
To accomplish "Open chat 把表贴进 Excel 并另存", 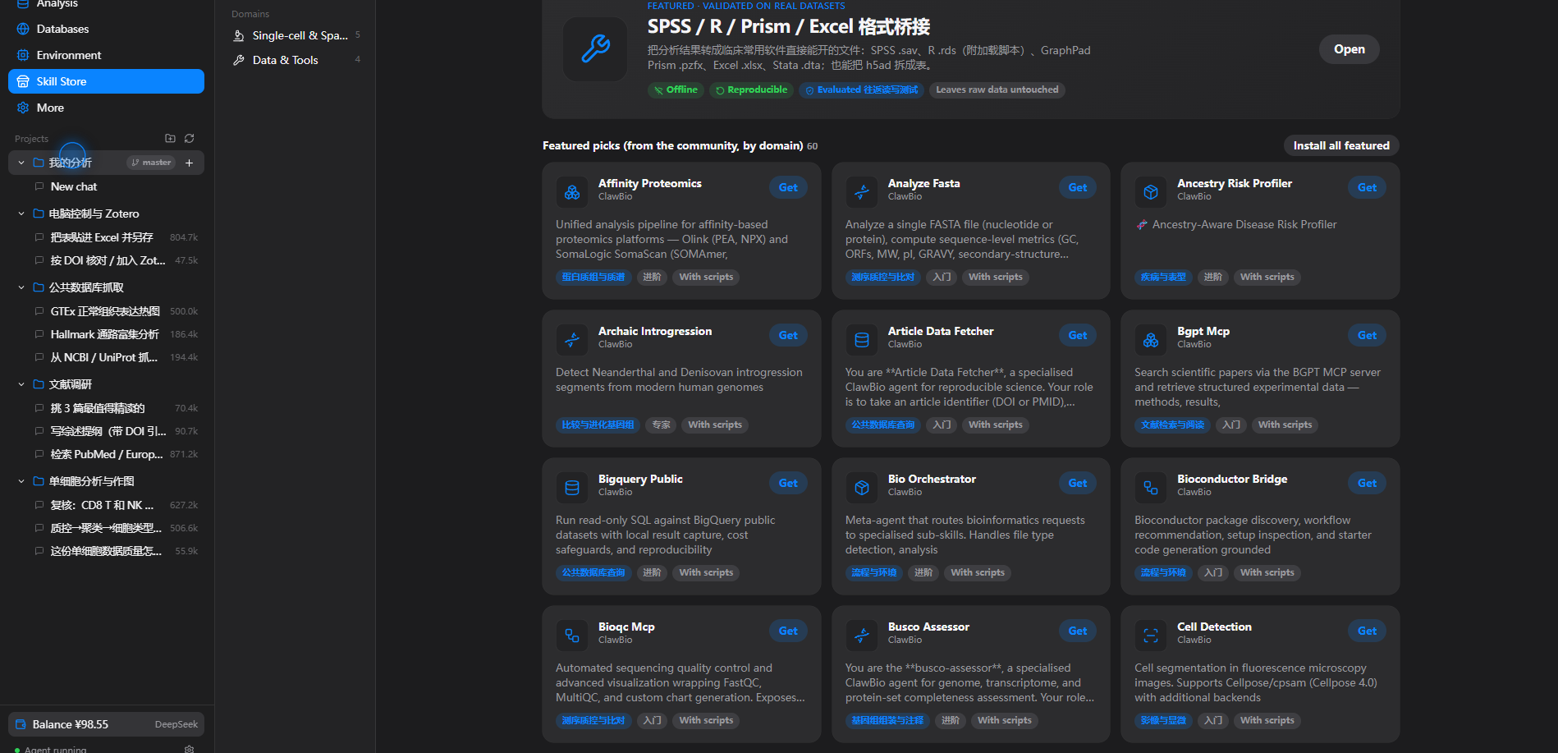I will coord(116,237).
